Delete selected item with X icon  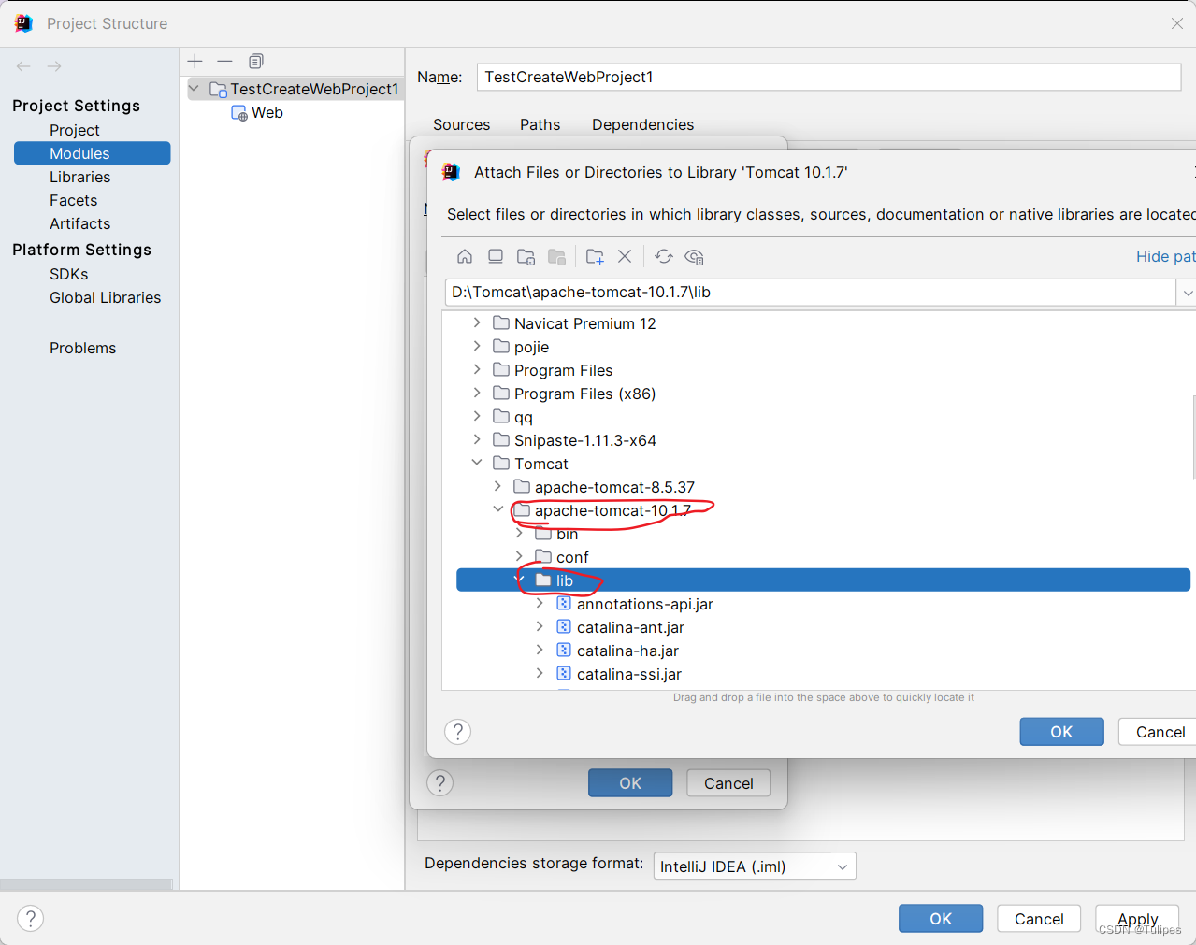pyautogui.click(x=625, y=256)
